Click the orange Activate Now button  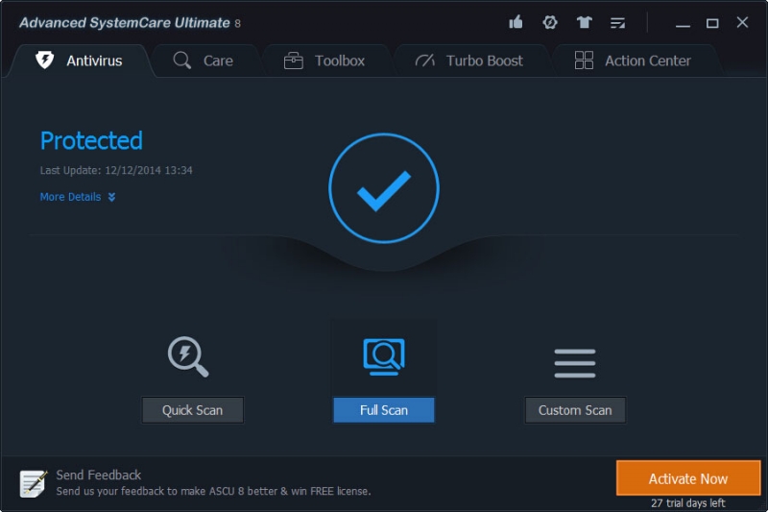pyautogui.click(x=688, y=478)
